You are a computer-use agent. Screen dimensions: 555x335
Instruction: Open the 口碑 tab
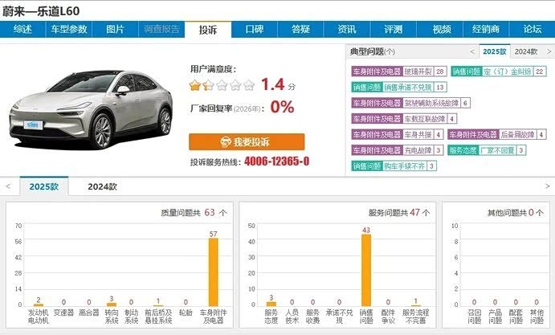(254, 29)
